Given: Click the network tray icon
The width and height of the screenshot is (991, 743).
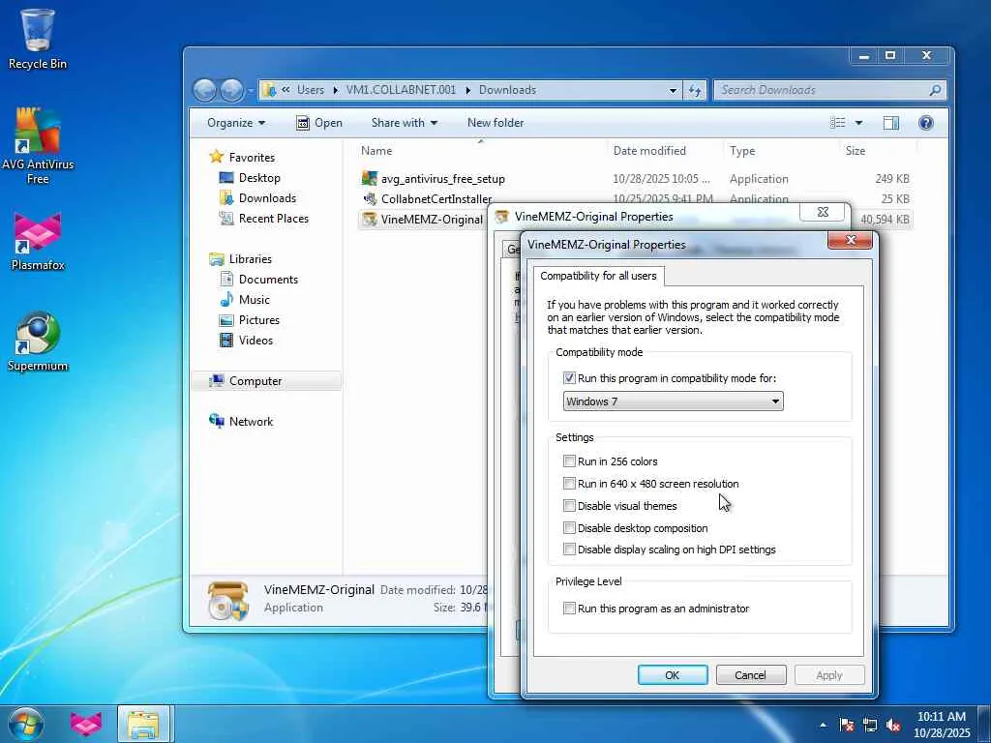Looking at the screenshot, I should pos(870,726).
